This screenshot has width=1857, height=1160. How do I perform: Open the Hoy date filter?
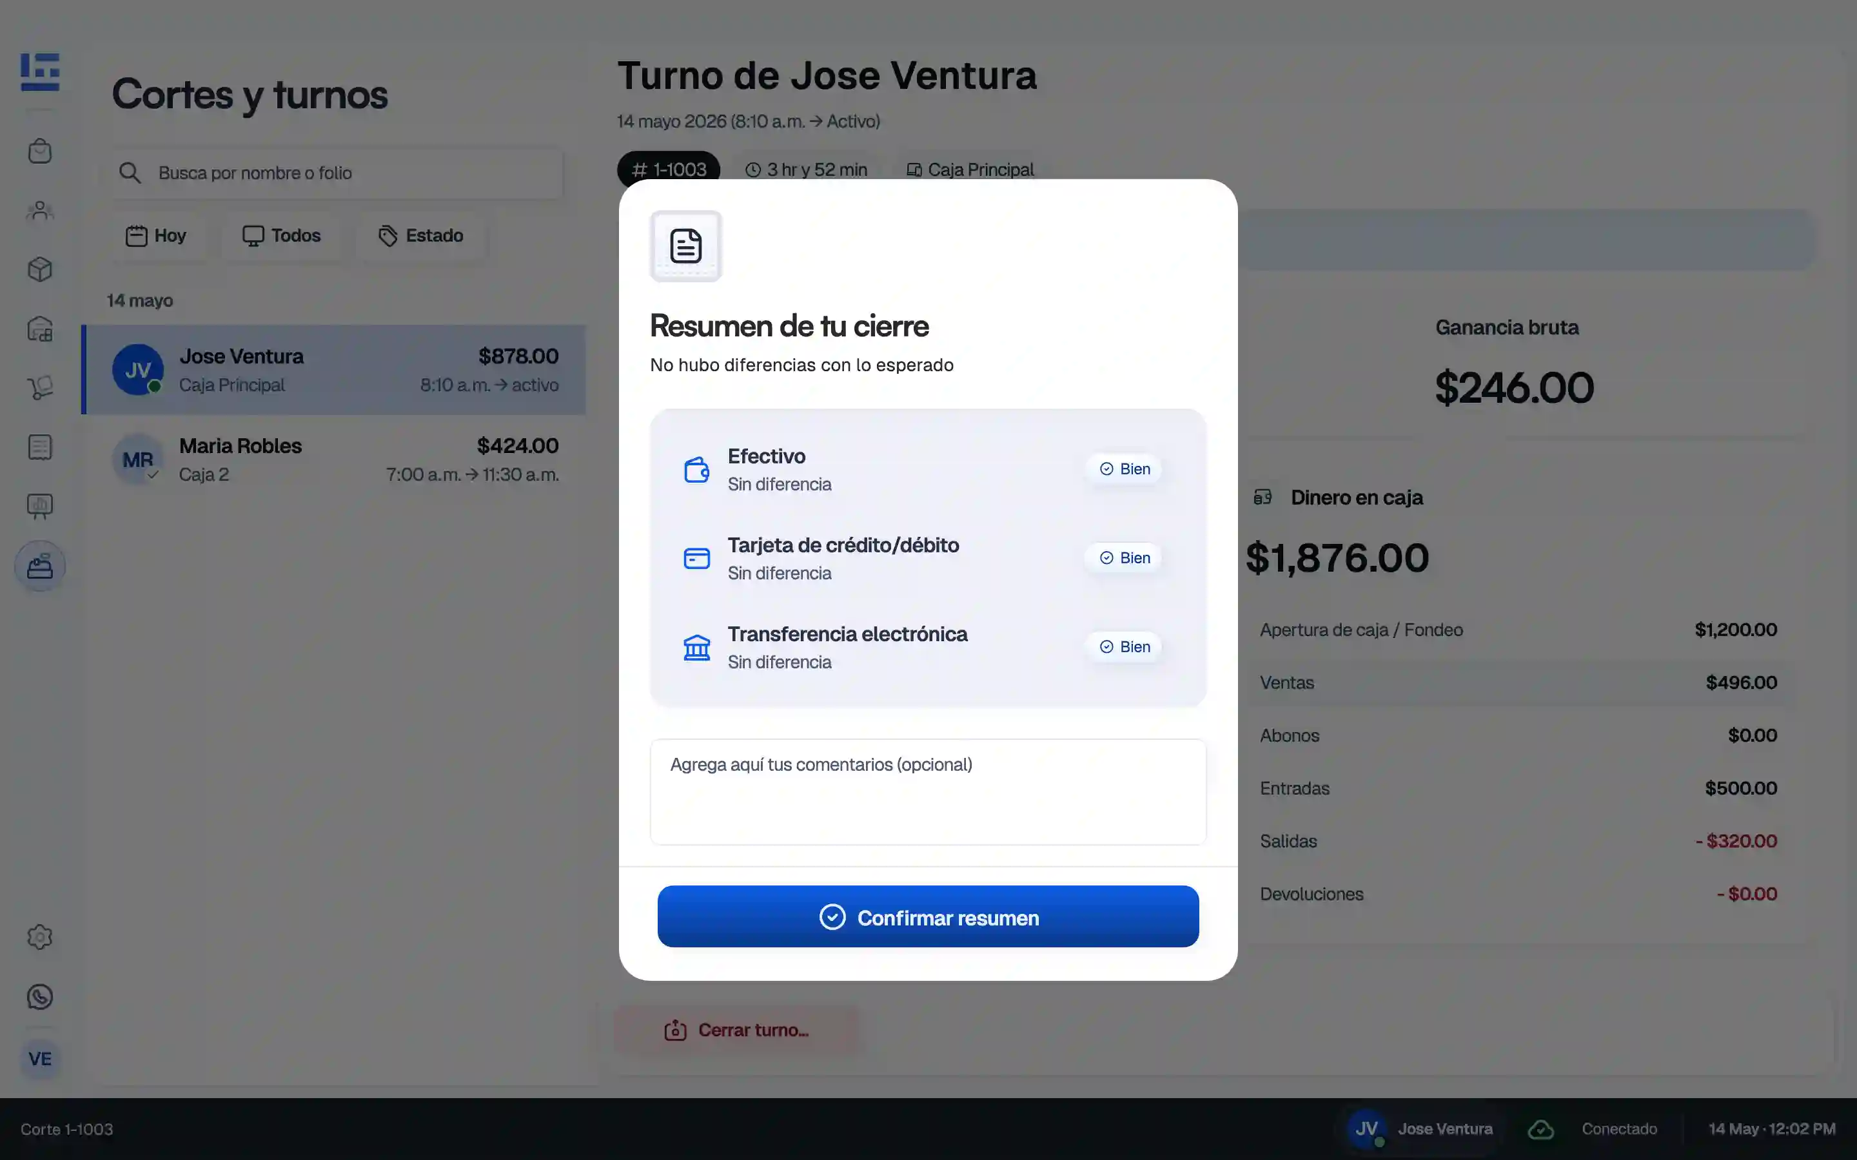click(x=156, y=235)
